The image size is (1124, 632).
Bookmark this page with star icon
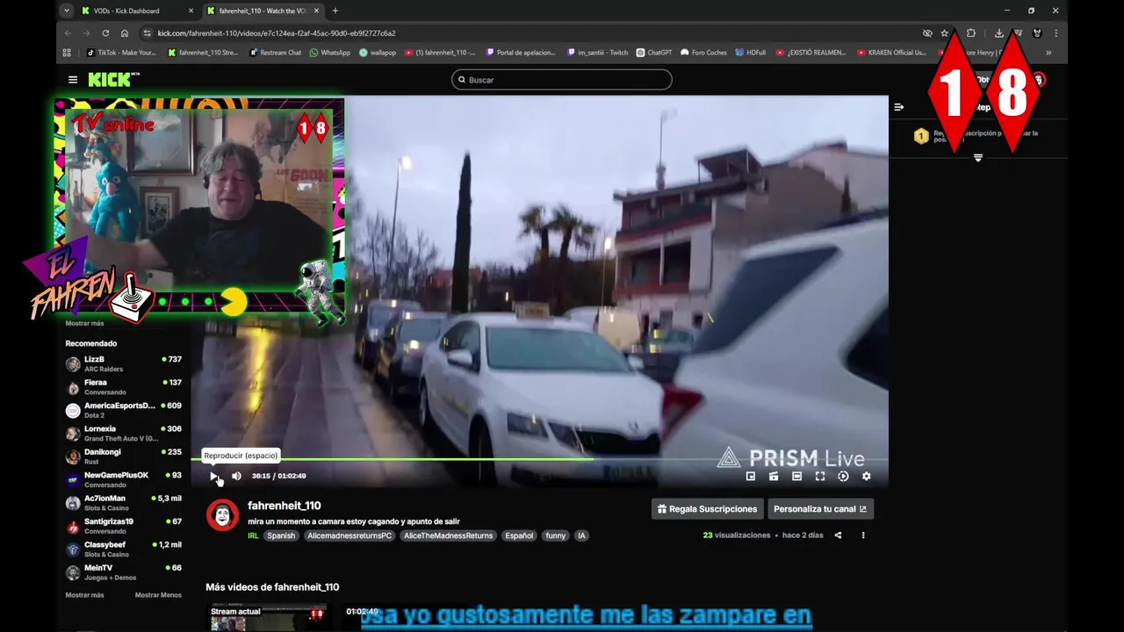(945, 33)
